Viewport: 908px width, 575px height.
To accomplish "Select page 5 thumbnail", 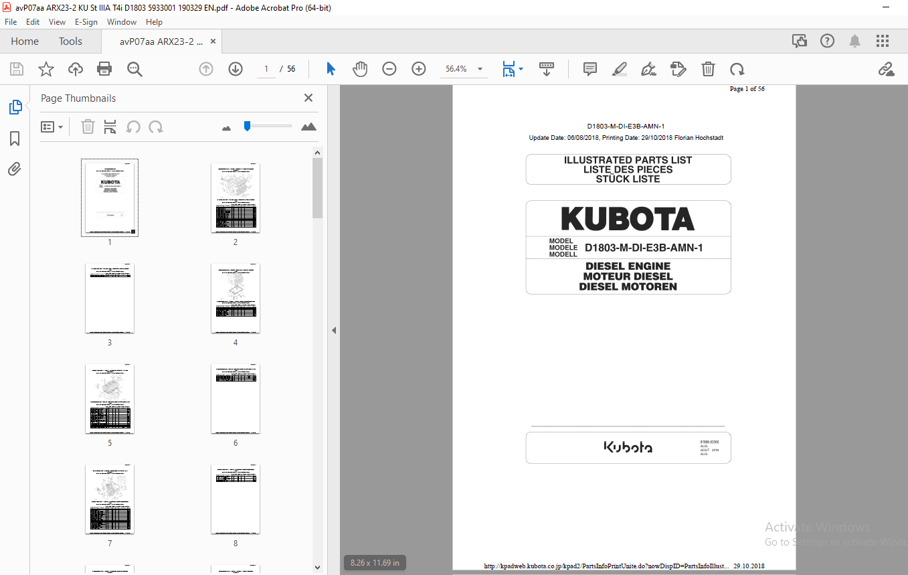I will click(x=110, y=398).
